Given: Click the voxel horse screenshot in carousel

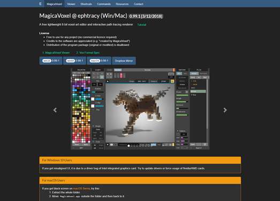Looking at the screenshot, I should (140, 109).
